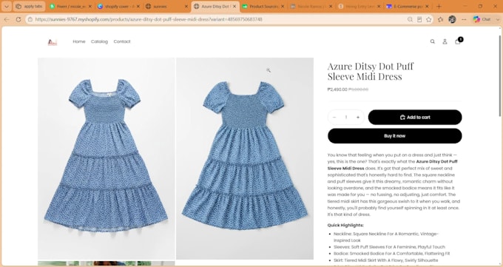The height and width of the screenshot is (267, 503).
Task: Restore down the browser window
Action: [480, 7]
